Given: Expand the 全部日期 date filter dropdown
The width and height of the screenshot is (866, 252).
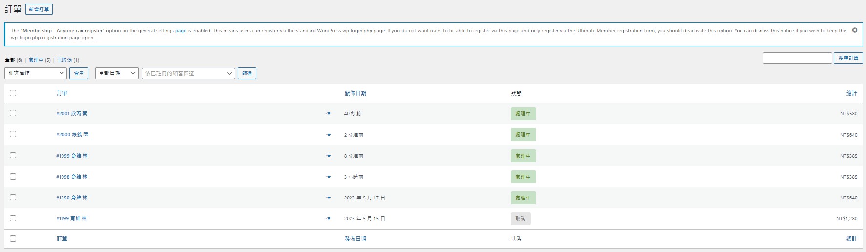Looking at the screenshot, I should [117, 73].
